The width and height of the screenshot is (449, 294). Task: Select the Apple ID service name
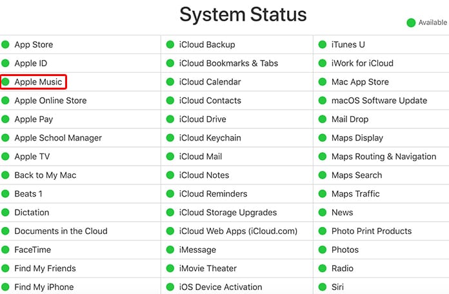pyautogui.click(x=31, y=63)
